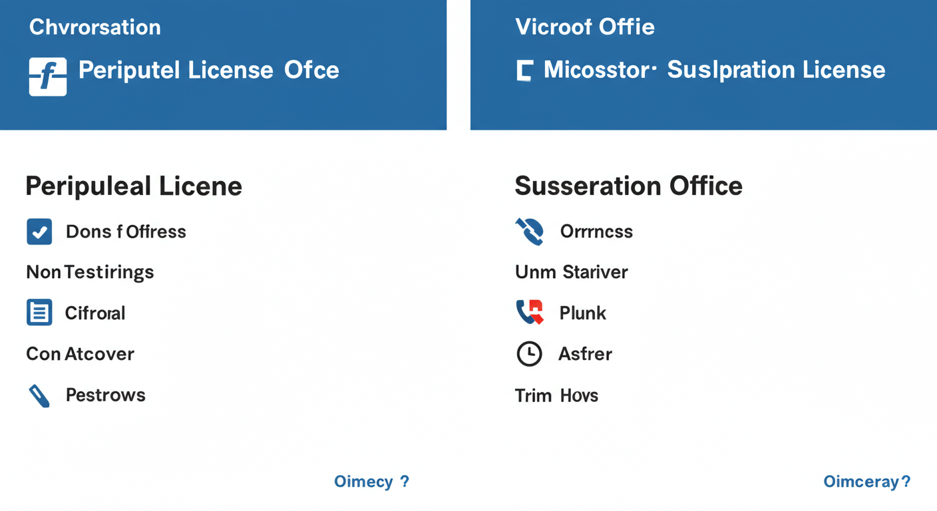Select the Unm Stariver item
937x511 pixels.
[571, 272]
